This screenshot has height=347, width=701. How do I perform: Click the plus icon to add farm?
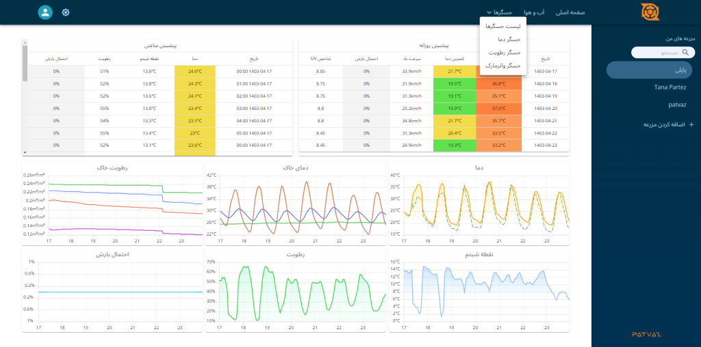[691, 124]
